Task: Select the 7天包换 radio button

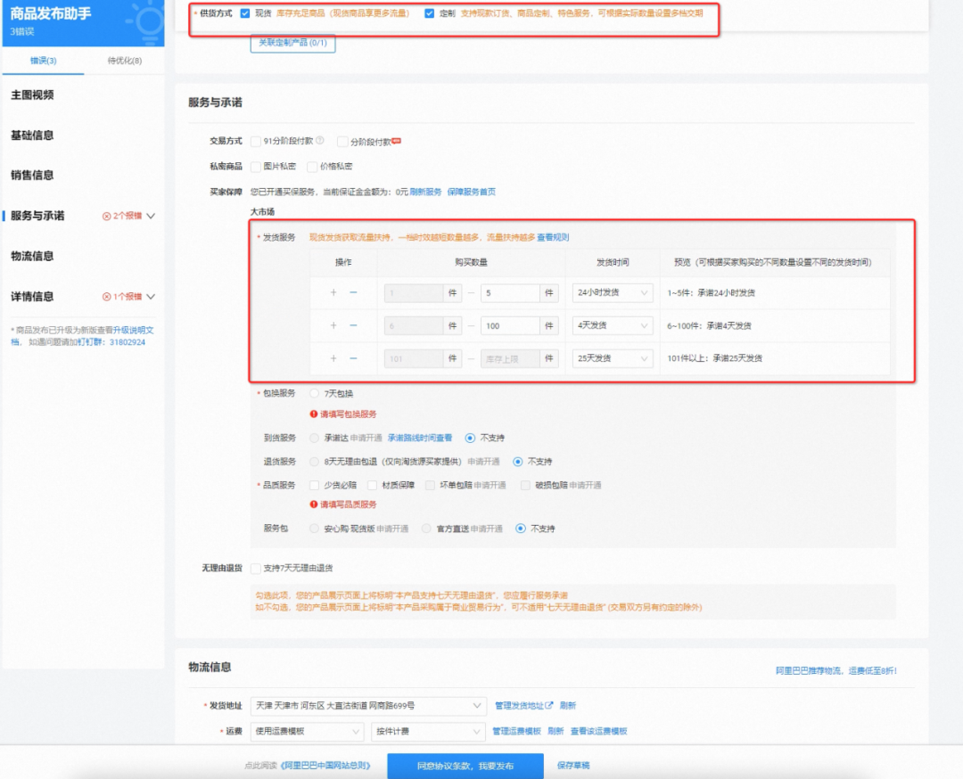Action: pos(314,393)
